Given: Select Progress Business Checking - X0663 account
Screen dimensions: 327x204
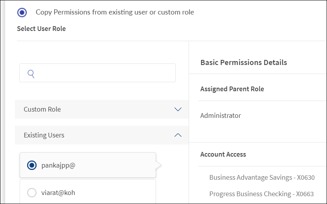Looking at the screenshot, I should click(x=262, y=194).
